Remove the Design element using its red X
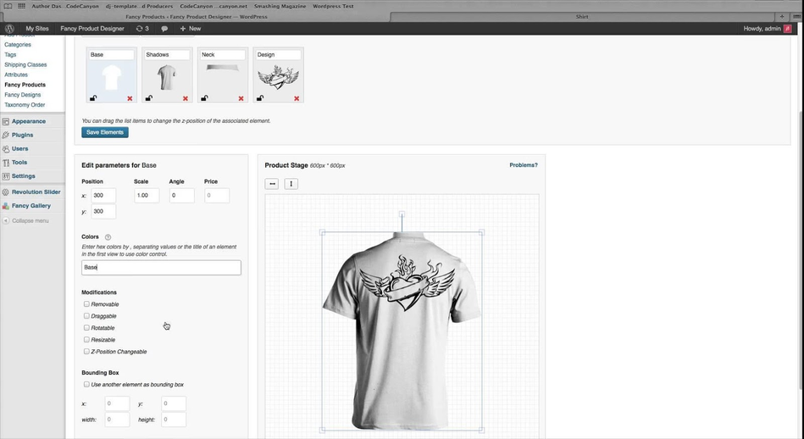 tap(297, 98)
